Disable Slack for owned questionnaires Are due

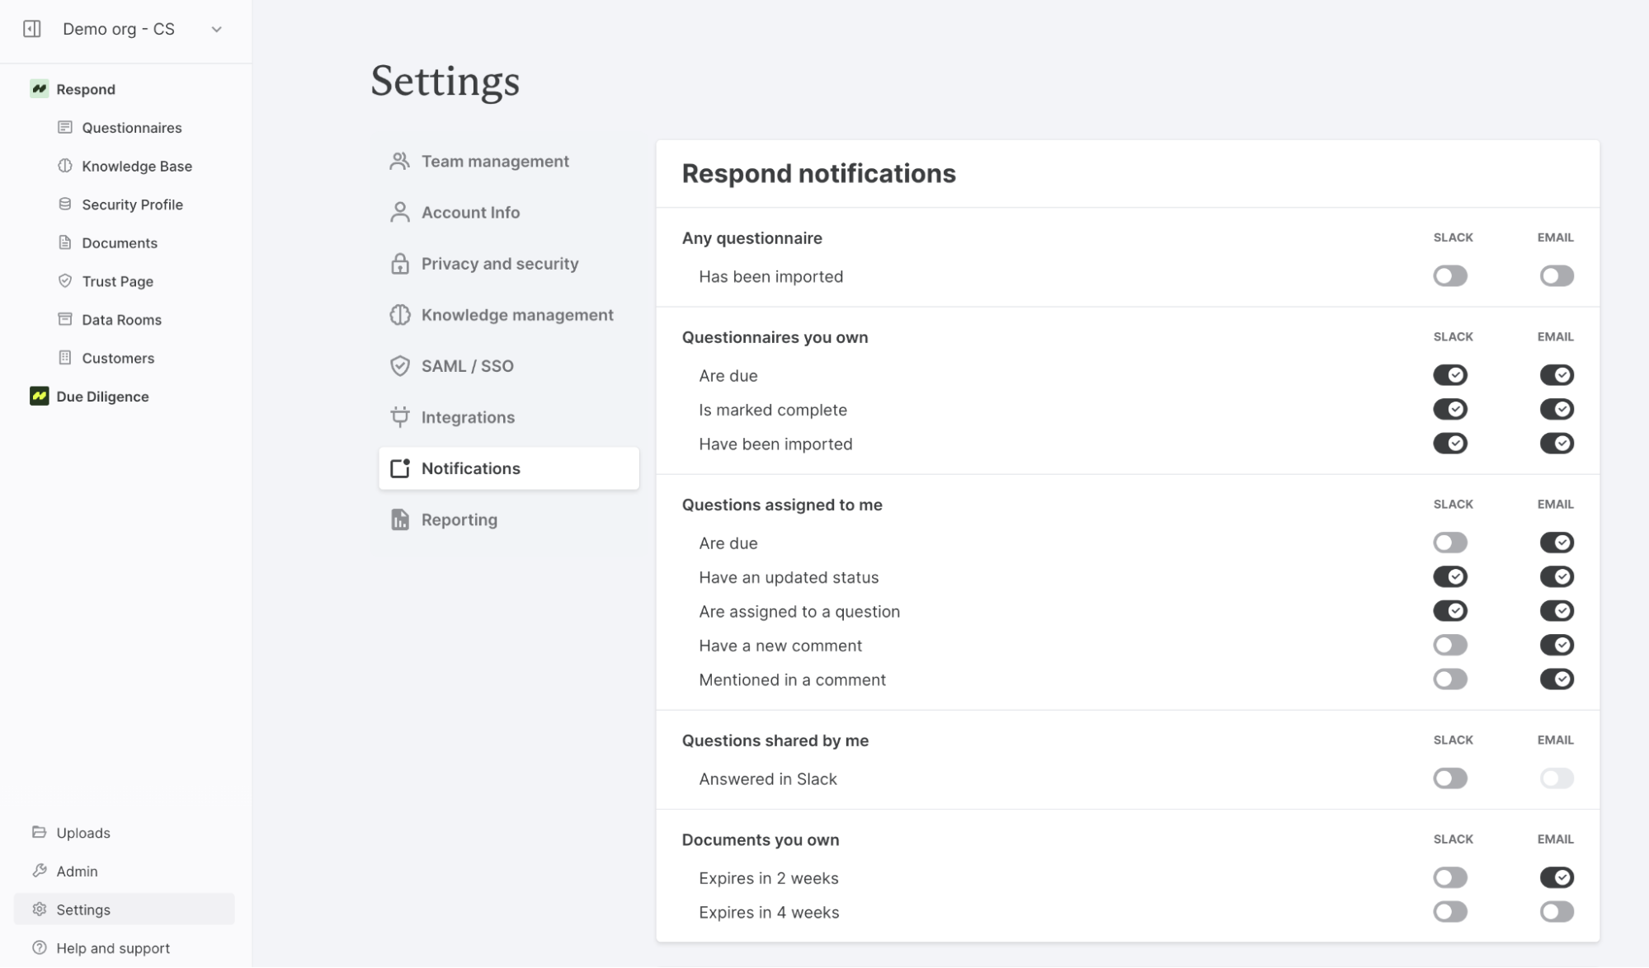click(1450, 375)
